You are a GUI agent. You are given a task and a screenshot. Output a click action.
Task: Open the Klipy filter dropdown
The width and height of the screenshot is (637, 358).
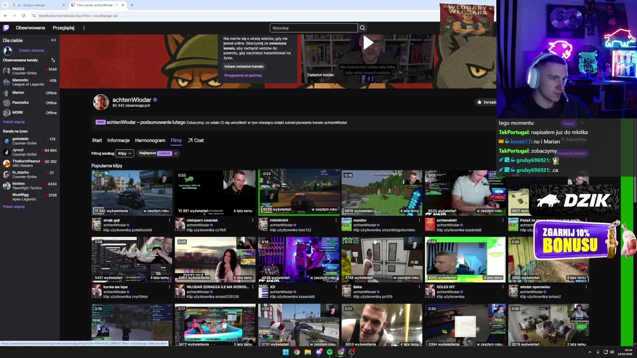pyautogui.click(x=124, y=153)
